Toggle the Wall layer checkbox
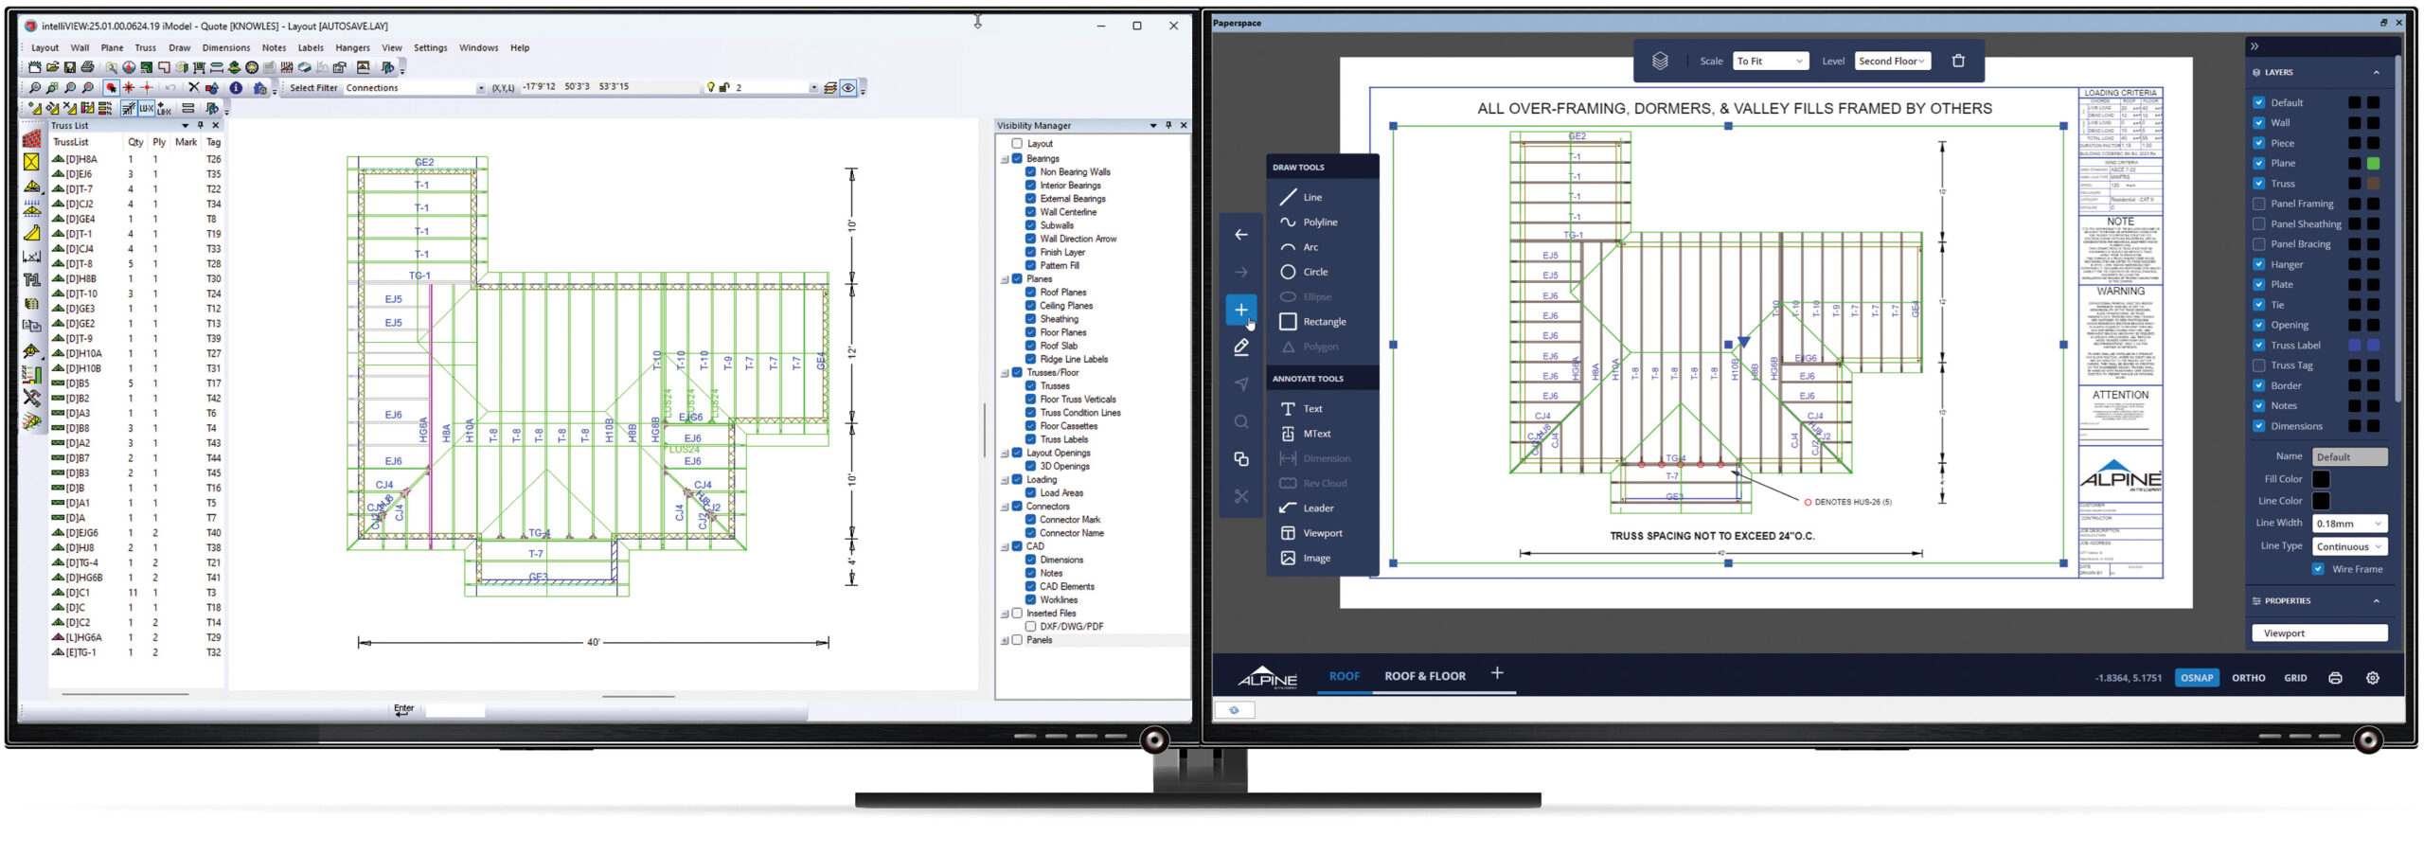 [x=2259, y=122]
